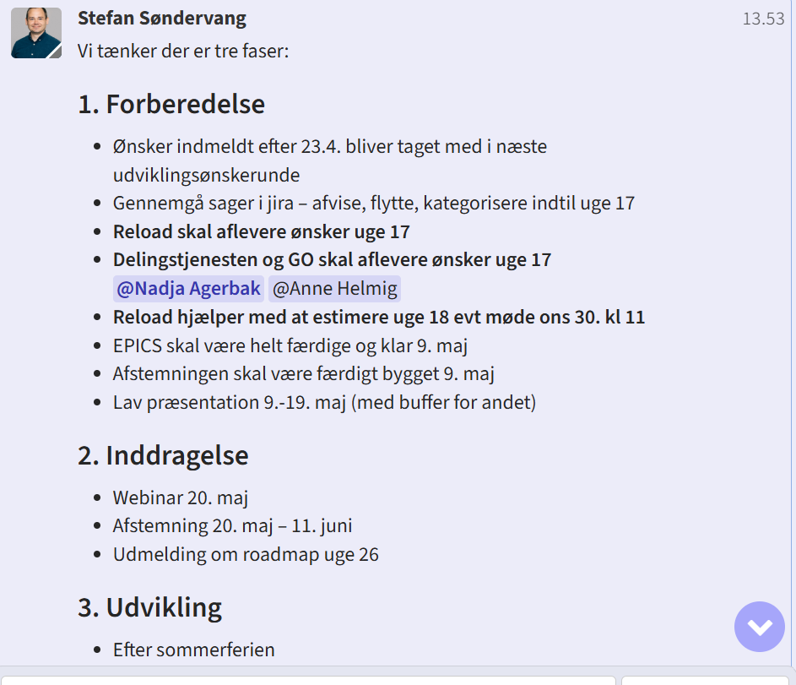The image size is (796, 685).
Task: Open the @Nadja Agerbak mention
Action: [x=188, y=288]
